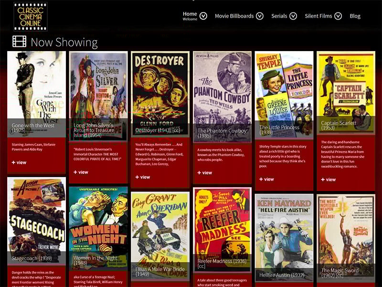Click the Captain Scarlett (1953) title caption
Viewport: 382px width, 287px height.
(x=339, y=125)
